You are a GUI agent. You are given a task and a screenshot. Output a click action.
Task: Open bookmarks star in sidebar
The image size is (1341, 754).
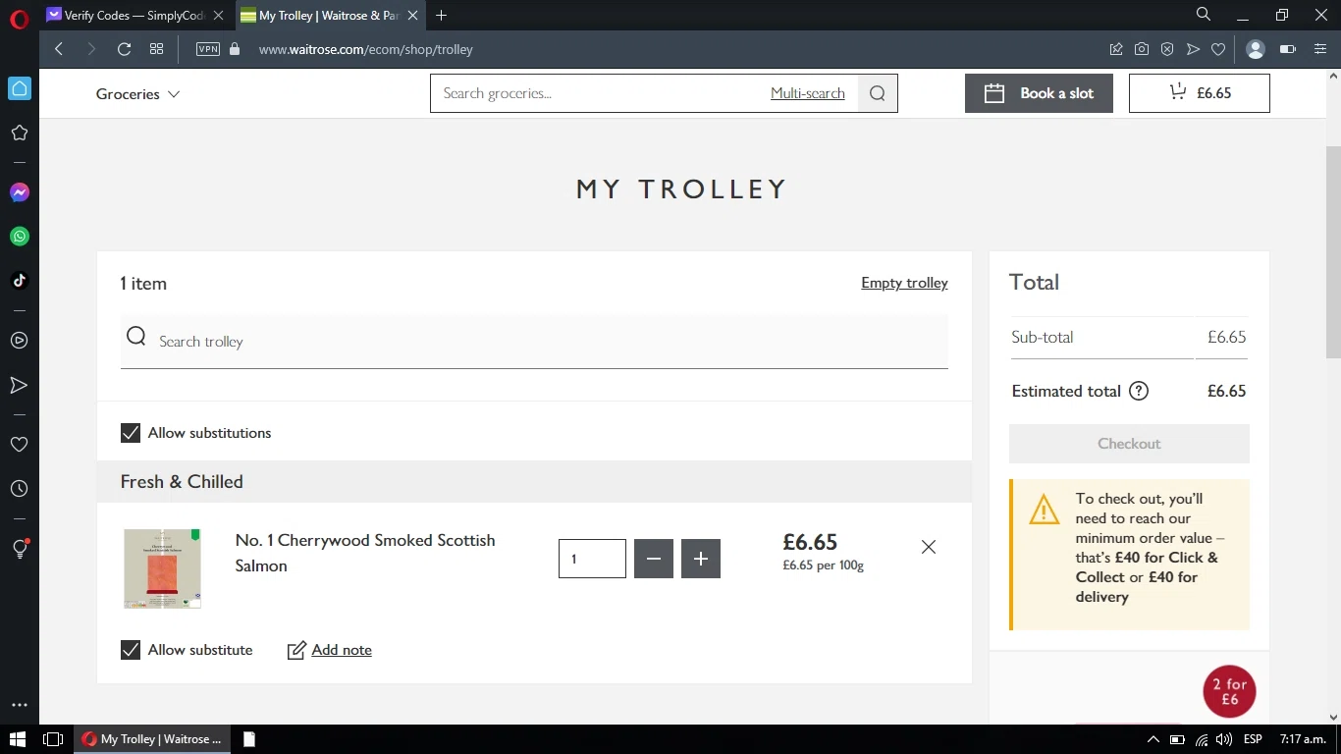[19, 133]
